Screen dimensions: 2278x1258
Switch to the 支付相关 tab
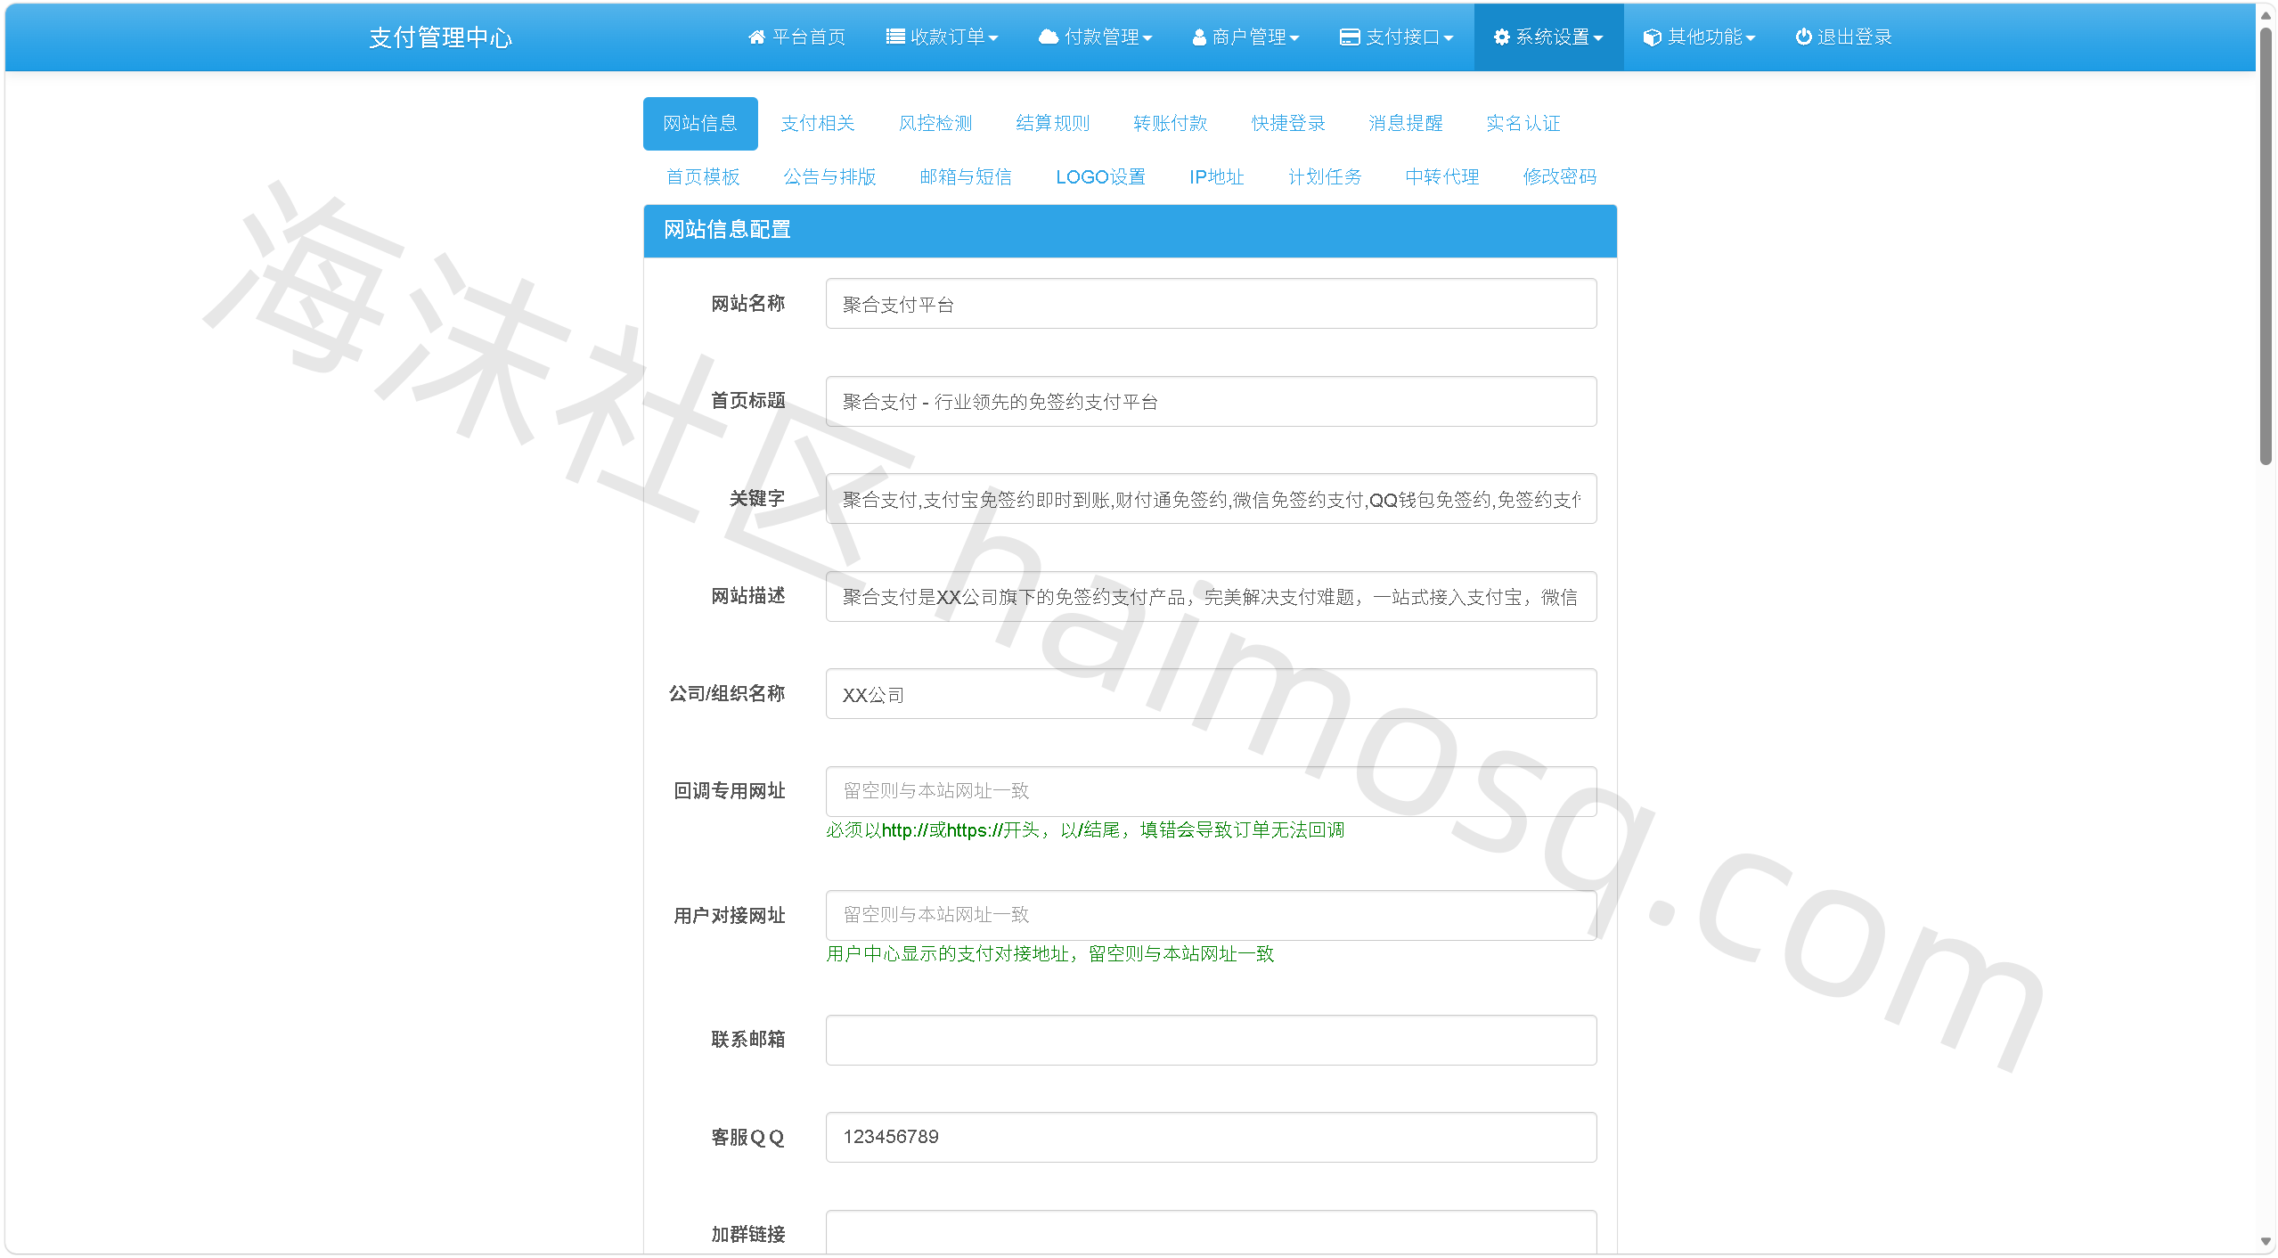point(818,123)
